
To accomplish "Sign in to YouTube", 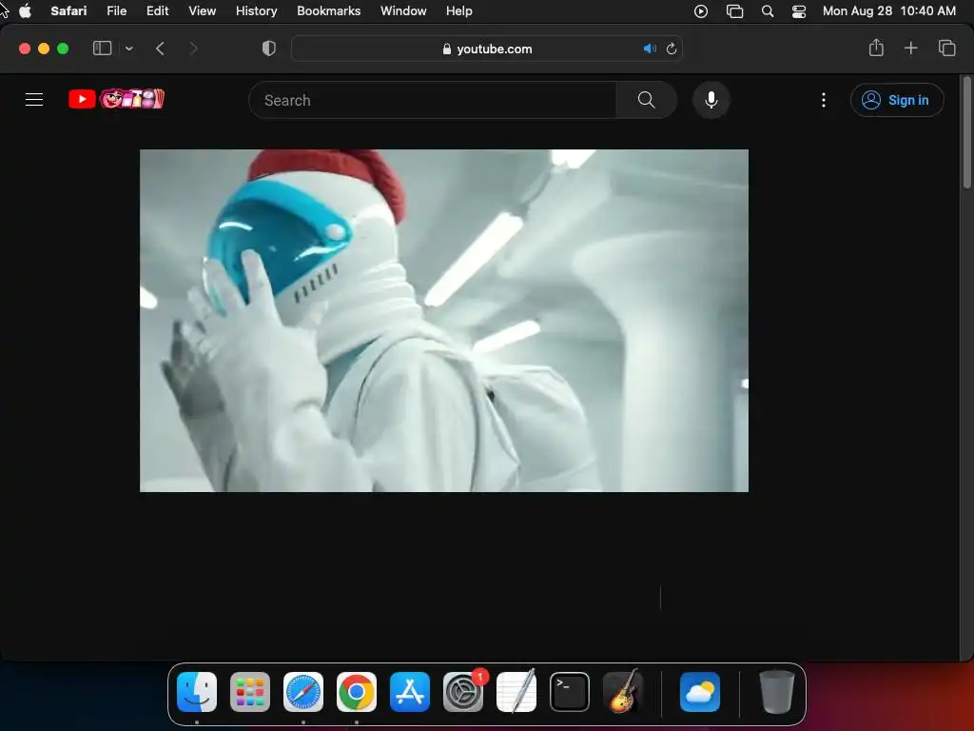I will (x=896, y=100).
